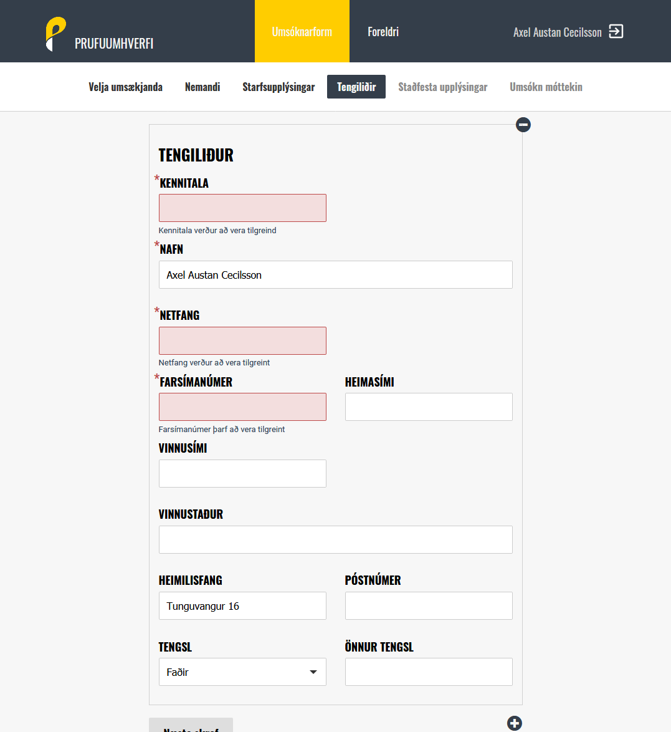Click the Önnur tengsl text field

429,672
